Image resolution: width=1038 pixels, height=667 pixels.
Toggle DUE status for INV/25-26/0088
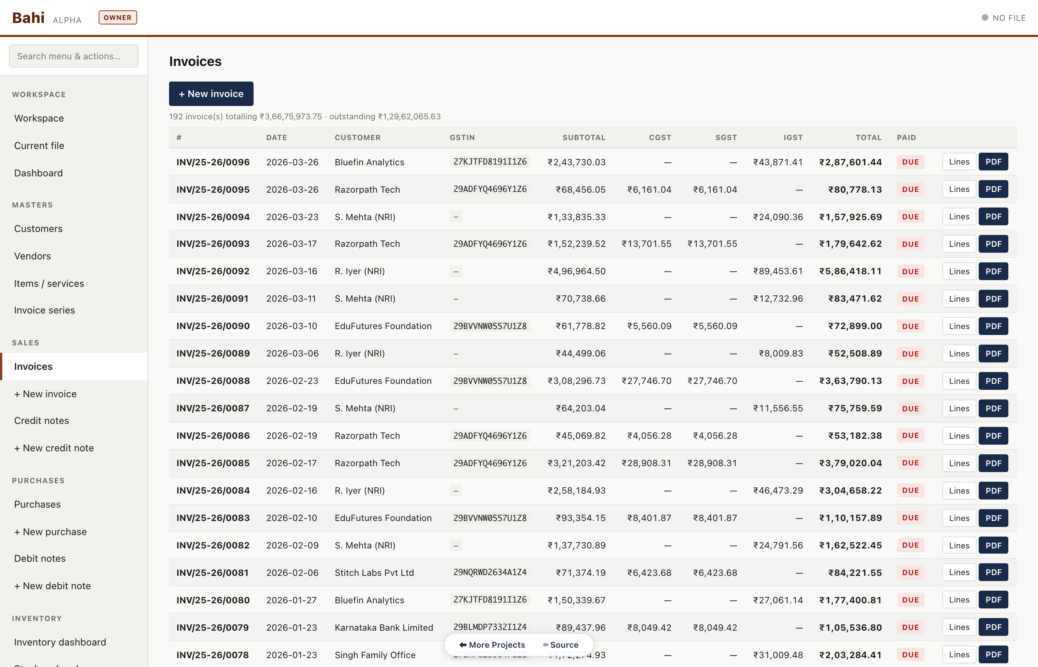(910, 381)
